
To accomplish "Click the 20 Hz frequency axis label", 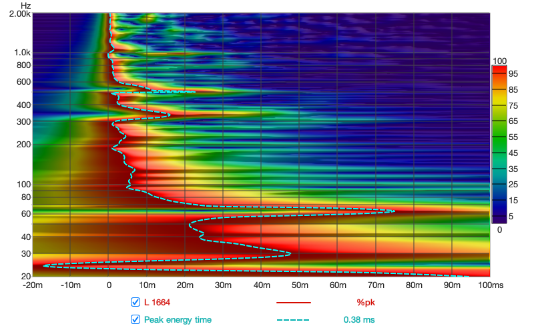I will click(x=25, y=276).
